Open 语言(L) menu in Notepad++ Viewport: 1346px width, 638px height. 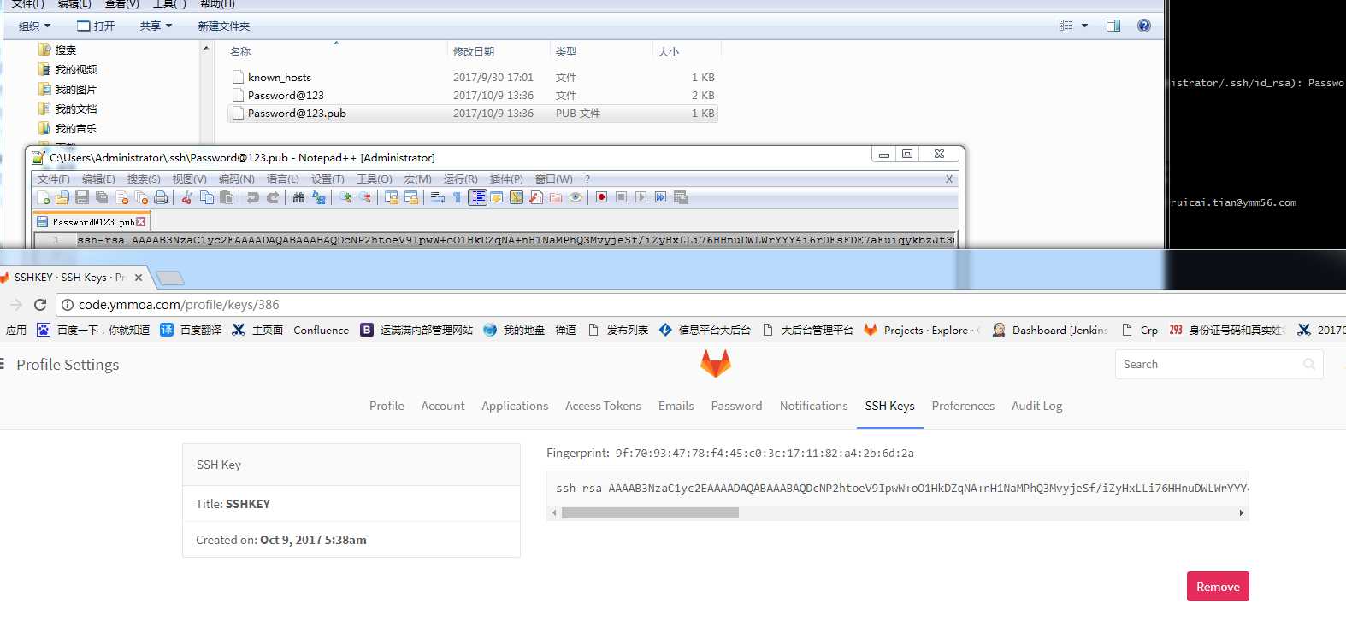coord(283,179)
